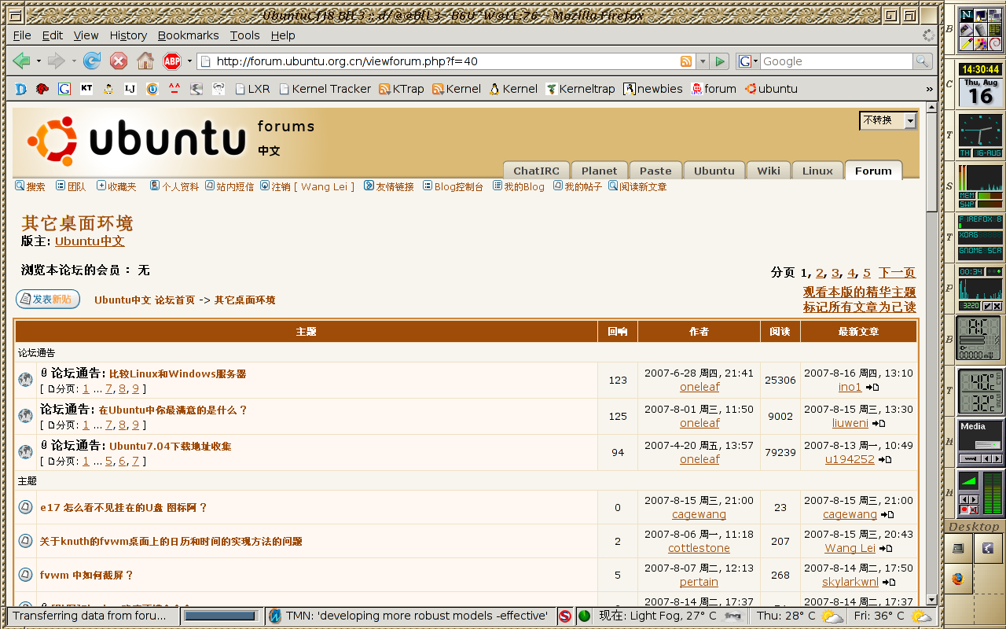Open the red bird bookmark icon
Screen dimensions: 1006x629
pos(42,89)
